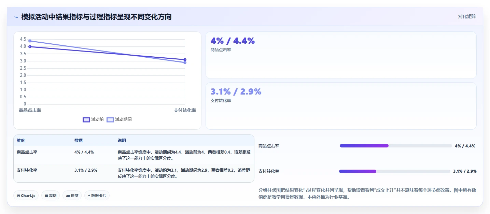Image resolution: width=490 pixels, height=214 pixels.
Task: Click the 数据 table column header
Action: pyautogui.click(x=79, y=141)
